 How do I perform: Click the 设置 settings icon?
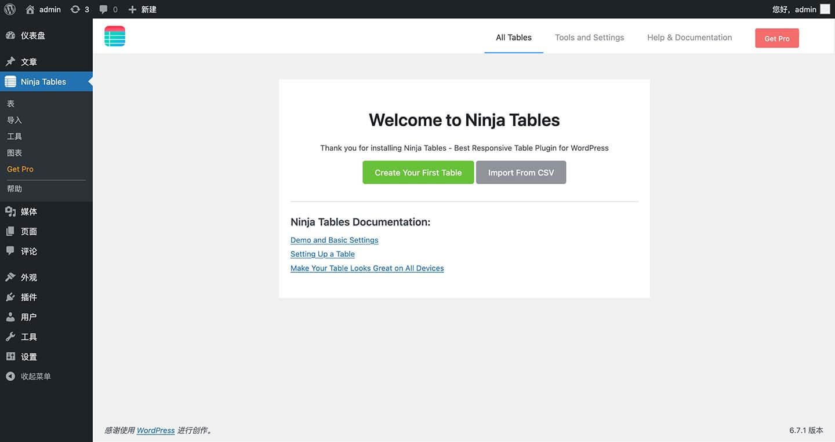click(x=10, y=356)
